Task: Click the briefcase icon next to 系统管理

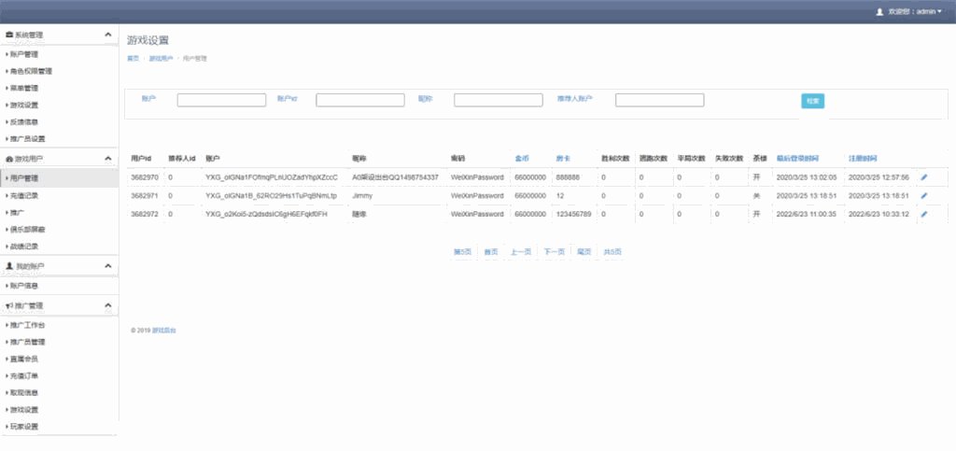Action: point(9,35)
